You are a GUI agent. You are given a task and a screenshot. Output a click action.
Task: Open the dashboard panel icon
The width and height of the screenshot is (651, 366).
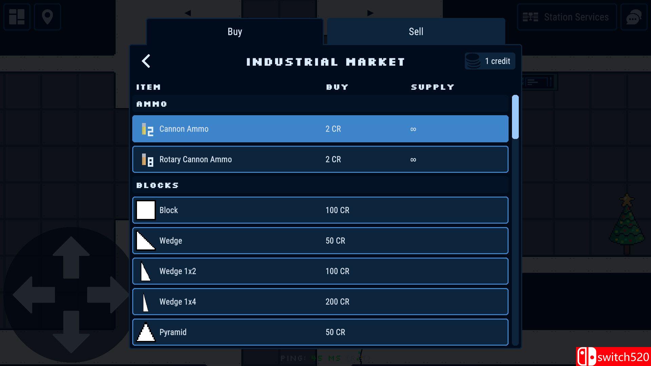tap(17, 17)
